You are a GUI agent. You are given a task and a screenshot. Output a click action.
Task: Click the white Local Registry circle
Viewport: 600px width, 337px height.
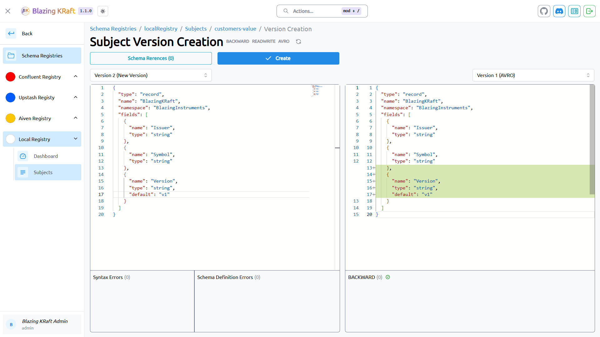[10, 139]
